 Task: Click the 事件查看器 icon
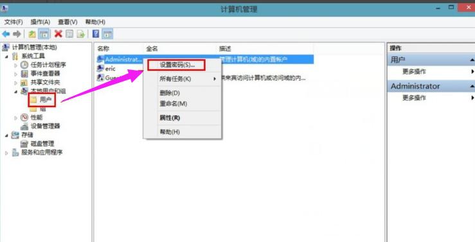pos(24,74)
